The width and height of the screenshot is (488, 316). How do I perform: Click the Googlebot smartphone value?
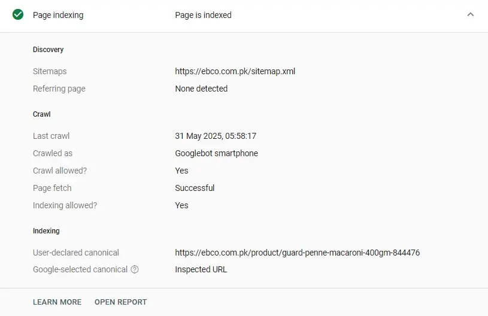click(216, 153)
